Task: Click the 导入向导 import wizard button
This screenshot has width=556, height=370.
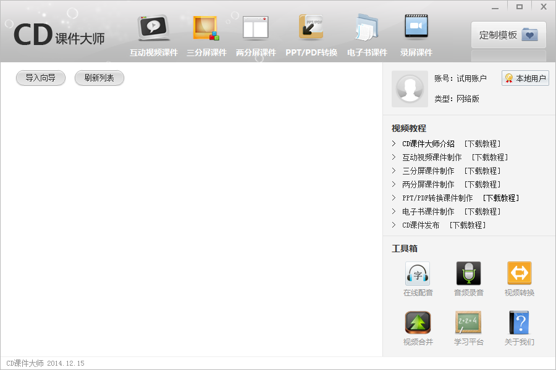Action: (41, 78)
